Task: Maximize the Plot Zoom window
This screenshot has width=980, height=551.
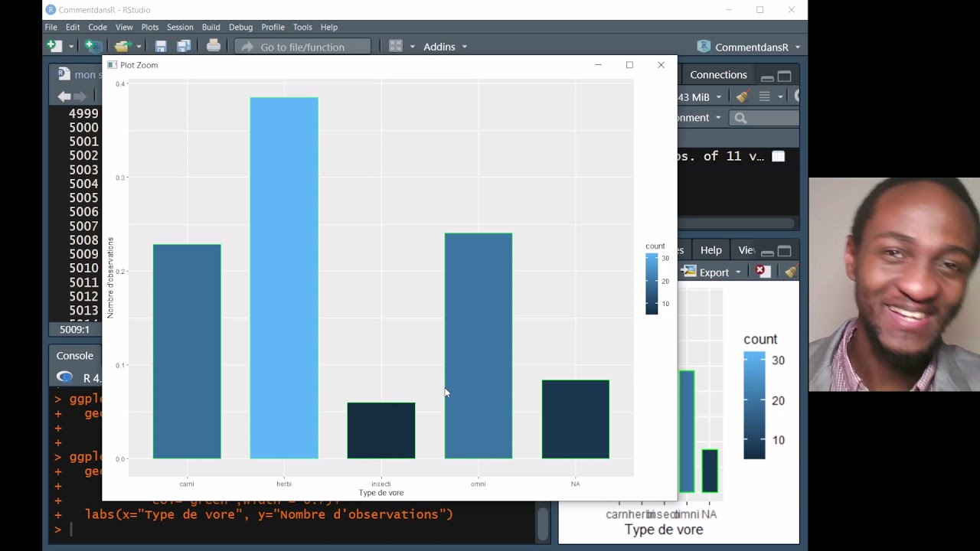Action: coord(629,65)
